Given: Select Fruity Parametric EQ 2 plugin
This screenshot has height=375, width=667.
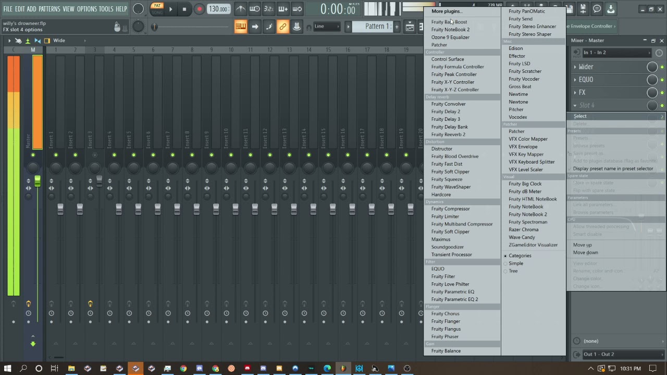Looking at the screenshot, I should tap(454, 299).
